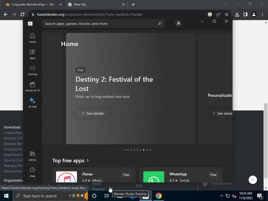Image resolution: width=268 pixels, height=201 pixels.
Task: Bookmark this page with star icon
Action: tap(227, 15)
